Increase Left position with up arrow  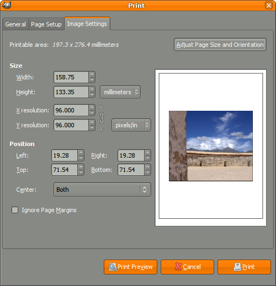(81, 153)
